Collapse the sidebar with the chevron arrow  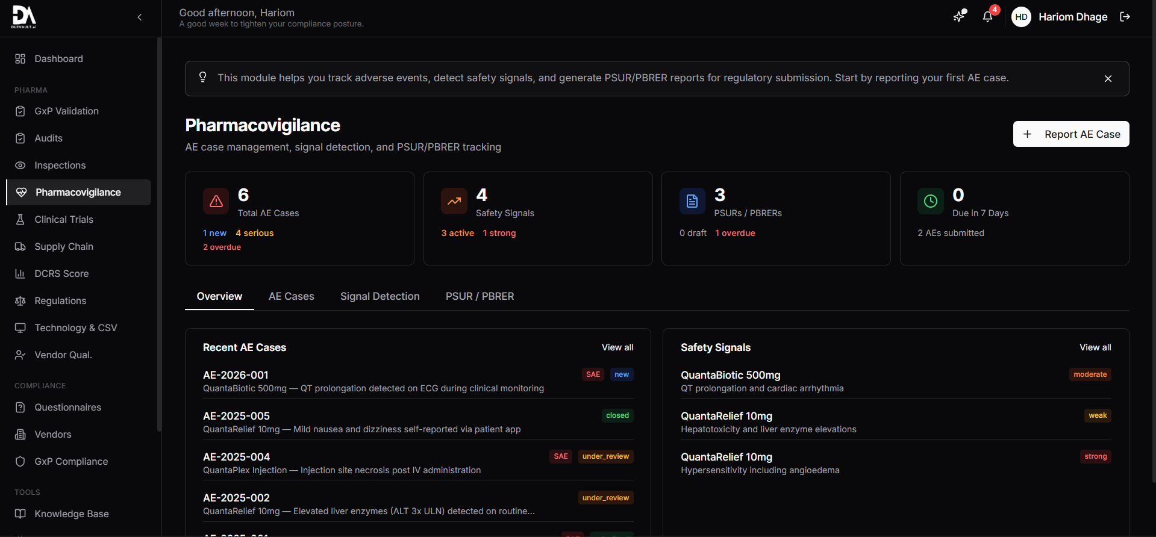(140, 17)
